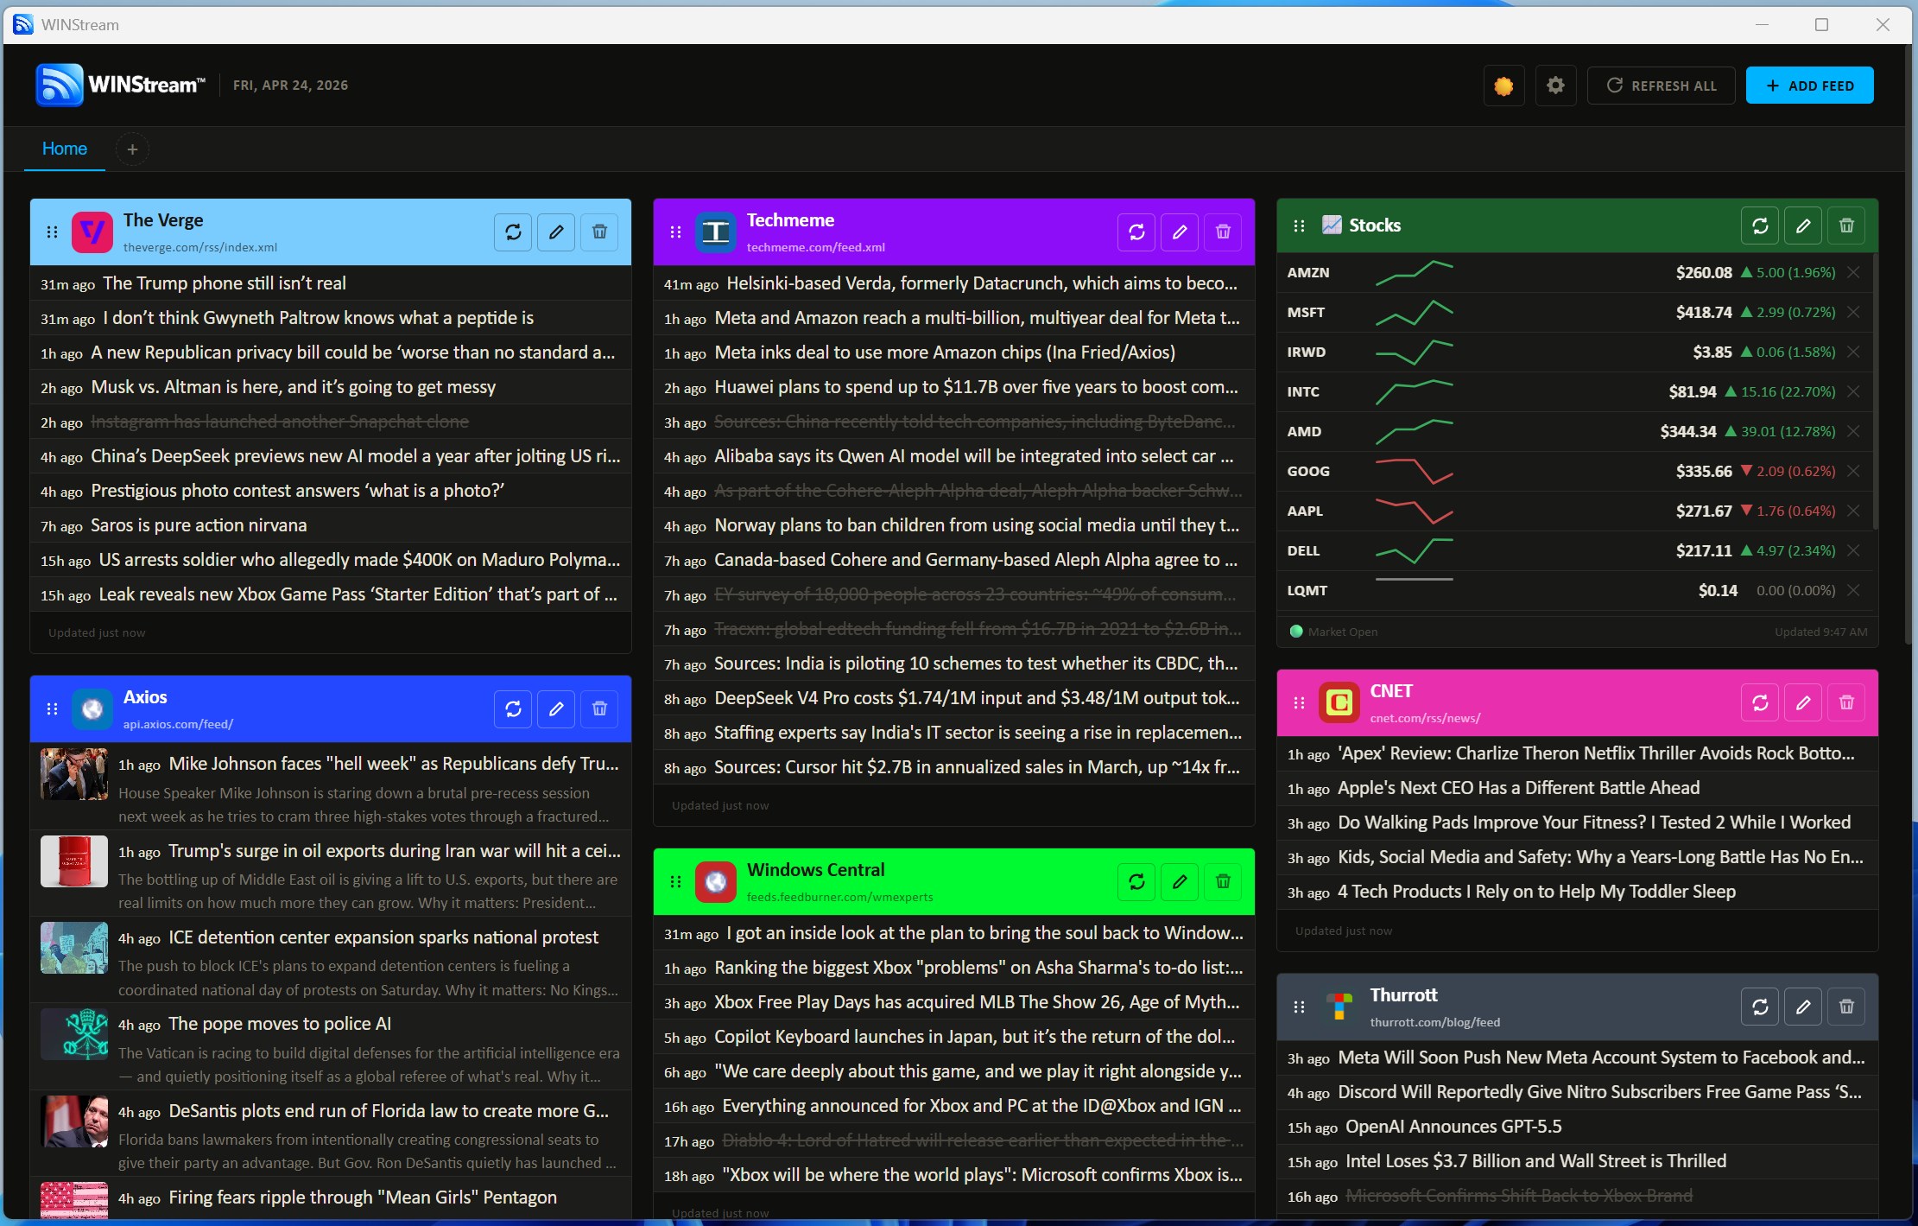The width and height of the screenshot is (1918, 1226).
Task: Toggle the sun light/dark theme button
Action: 1503,86
